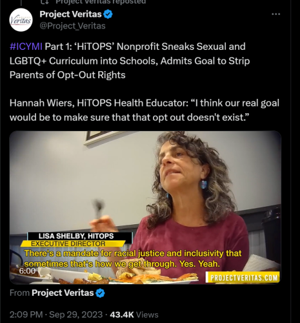This screenshot has width=300, height=323.
Task: Click the Project Veritas display name
Action: click(70, 14)
